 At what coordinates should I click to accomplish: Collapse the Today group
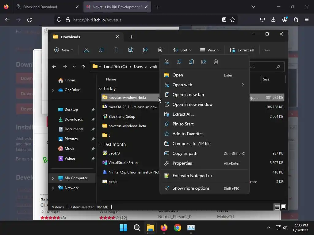point(100,89)
